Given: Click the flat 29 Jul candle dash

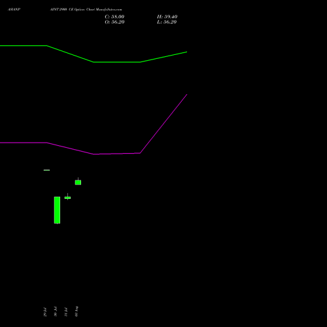Looking at the screenshot, I should tap(46, 170).
